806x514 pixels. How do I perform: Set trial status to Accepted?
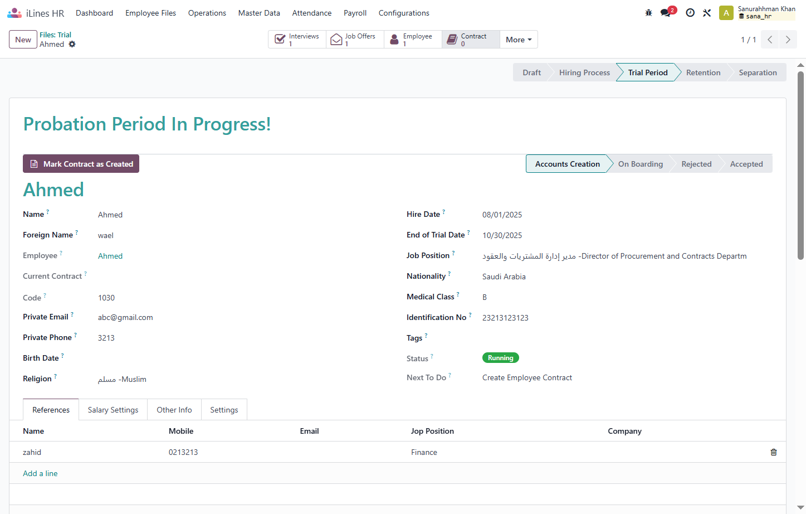click(x=746, y=164)
